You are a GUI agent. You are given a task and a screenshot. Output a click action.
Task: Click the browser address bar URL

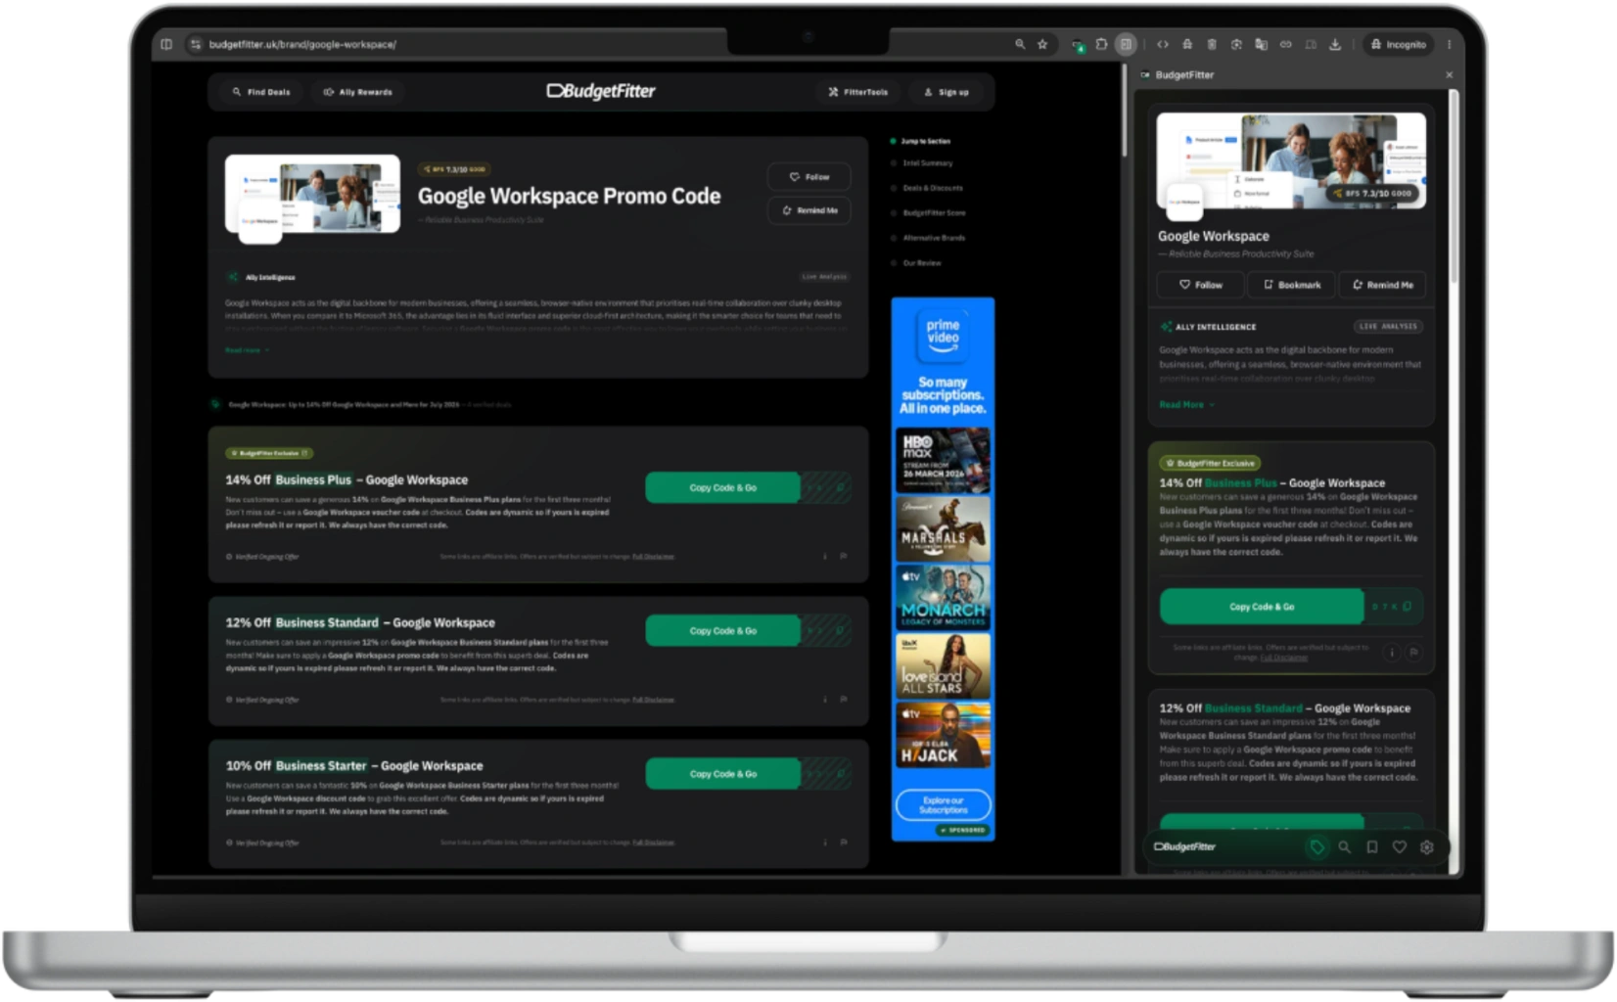pyautogui.click(x=302, y=44)
